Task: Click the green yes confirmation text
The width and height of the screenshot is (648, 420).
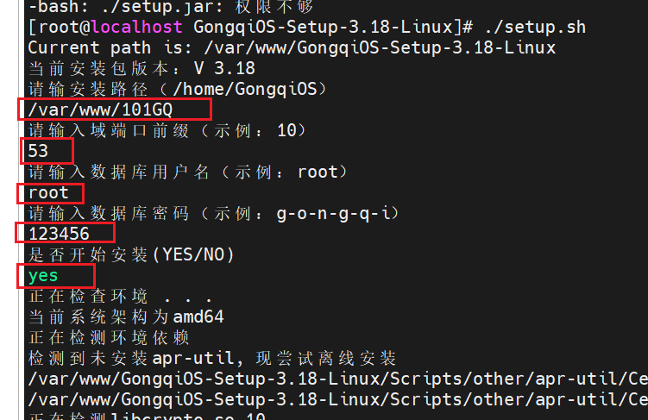Action: [x=43, y=275]
